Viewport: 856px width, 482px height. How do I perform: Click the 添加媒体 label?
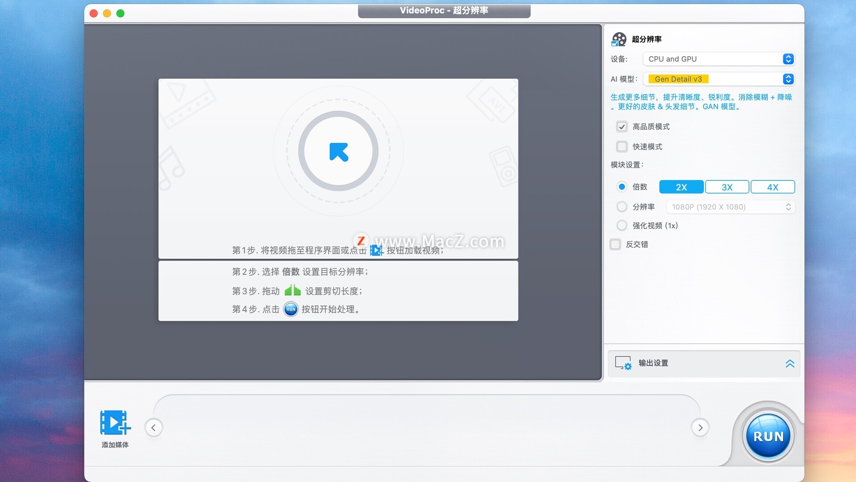click(115, 445)
